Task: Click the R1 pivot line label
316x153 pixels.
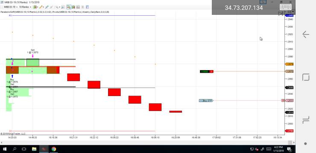Action: [x=10, y=15]
